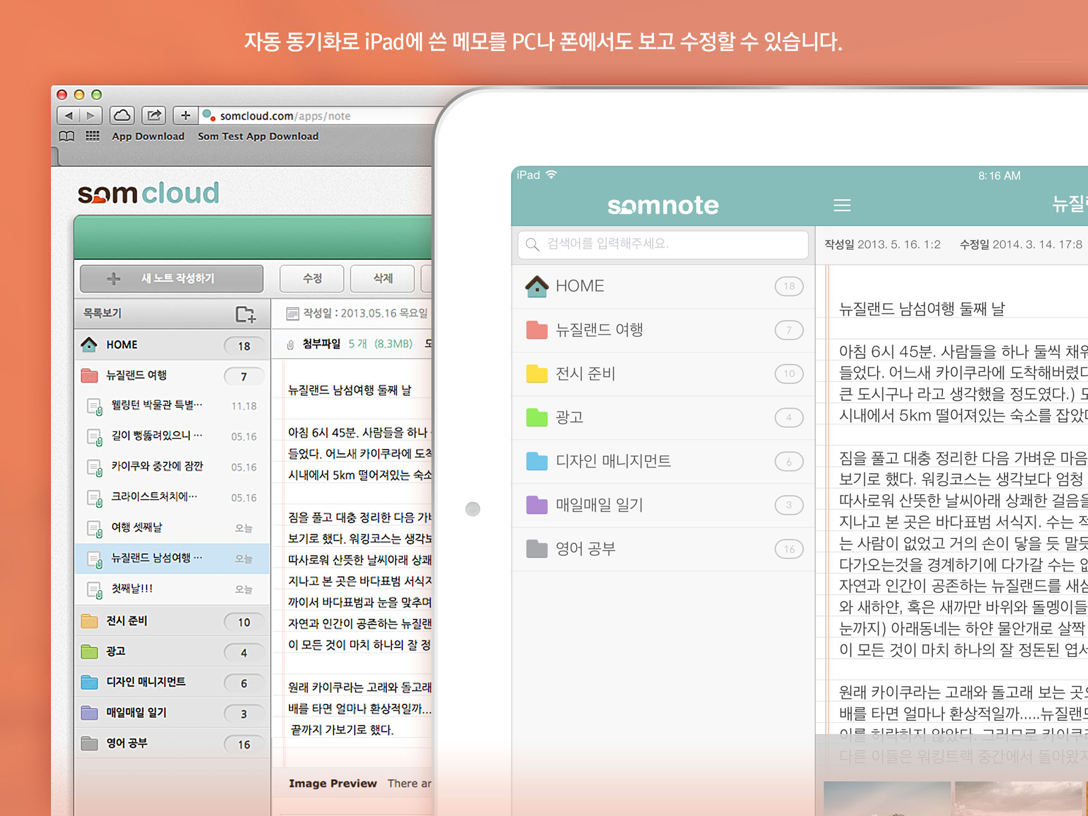Expand the 디자인 매니지먼트 folder in web sidebar

click(x=146, y=682)
